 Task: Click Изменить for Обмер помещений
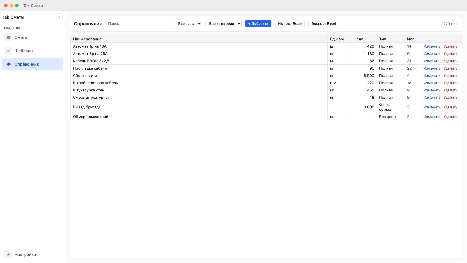click(x=432, y=117)
